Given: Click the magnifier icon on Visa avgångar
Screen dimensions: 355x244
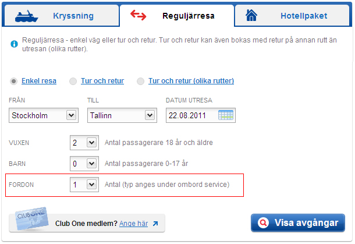Looking at the screenshot, I should 263,222.
